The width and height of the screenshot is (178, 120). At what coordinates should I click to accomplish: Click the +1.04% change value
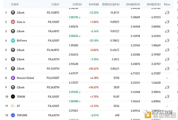[x=94, y=22]
